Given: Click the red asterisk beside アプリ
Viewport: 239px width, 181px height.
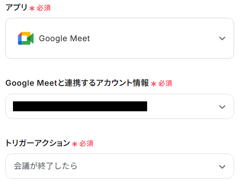Looking at the screenshot, I should point(32,8).
